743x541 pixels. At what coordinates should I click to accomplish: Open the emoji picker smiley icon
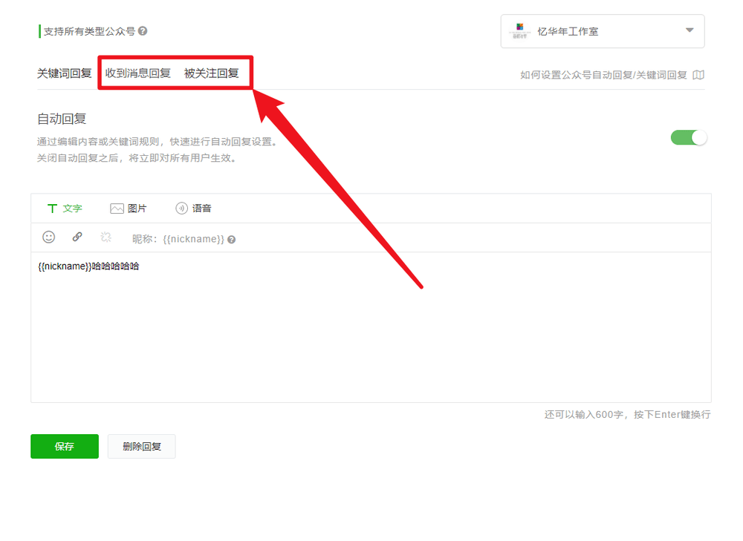point(49,237)
